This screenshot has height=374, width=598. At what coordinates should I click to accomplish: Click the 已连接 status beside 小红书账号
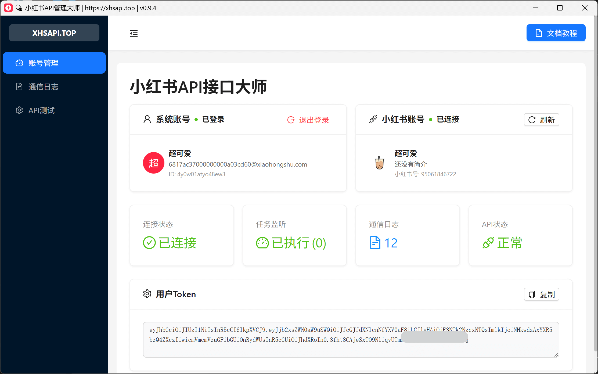pyautogui.click(x=448, y=119)
